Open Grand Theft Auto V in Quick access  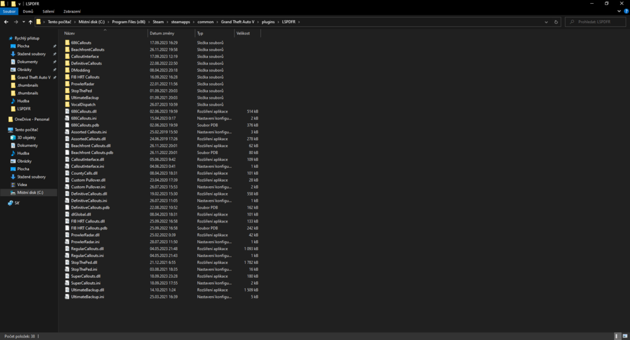(x=33, y=77)
